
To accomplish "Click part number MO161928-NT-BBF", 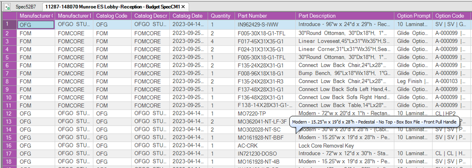I will click(265, 137).
